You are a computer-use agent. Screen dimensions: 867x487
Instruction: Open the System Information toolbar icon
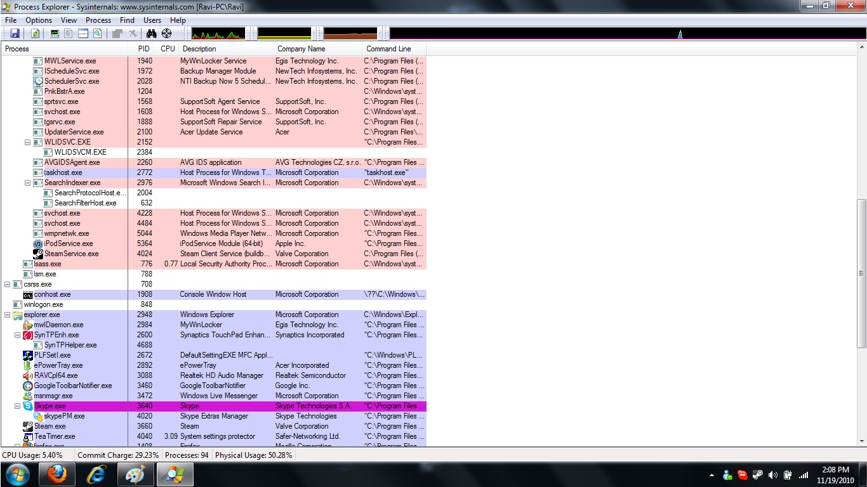[x=54, y=34]
